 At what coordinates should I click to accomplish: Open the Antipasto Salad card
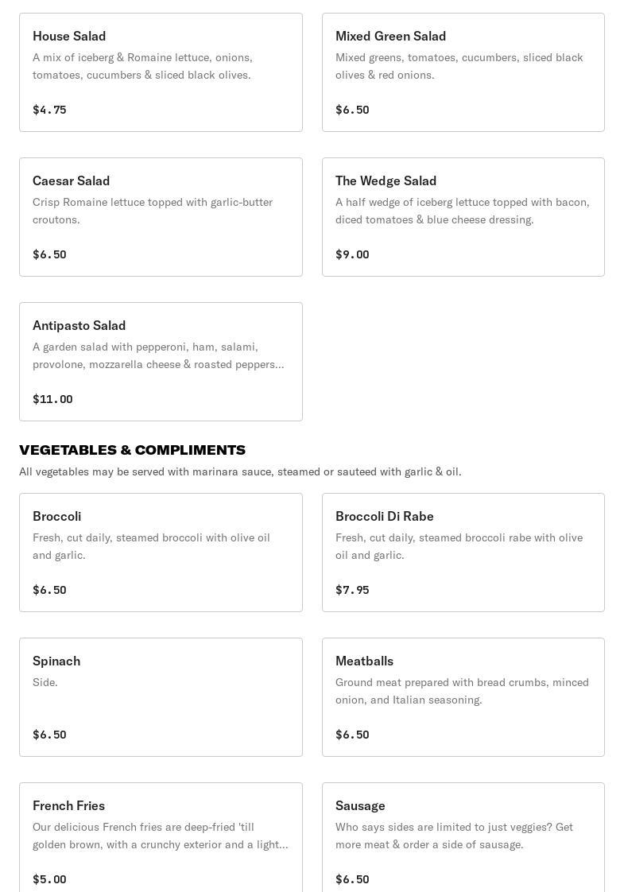pos(161,362)
